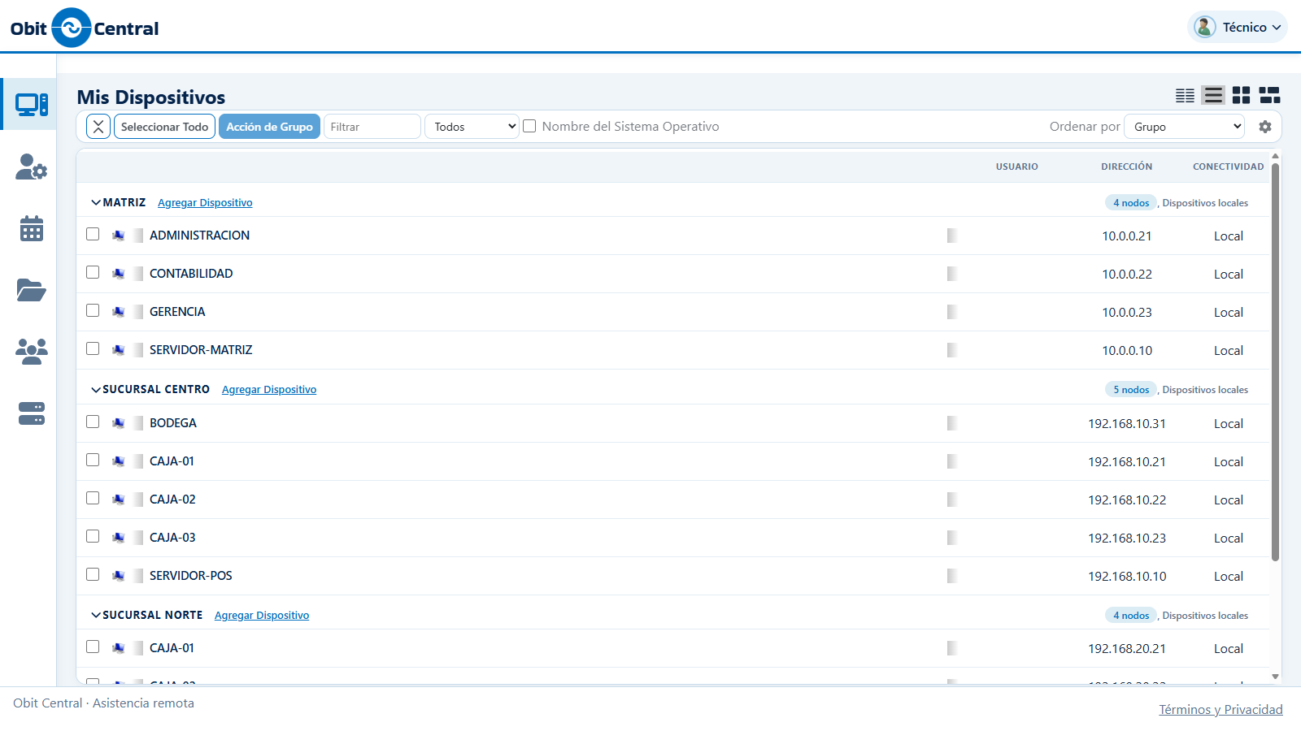Image resolution: width=1301 pixels, height=731 pixels.
Task: Click the CONECTIVIDAD column header
Action: tap(1228, 167)
